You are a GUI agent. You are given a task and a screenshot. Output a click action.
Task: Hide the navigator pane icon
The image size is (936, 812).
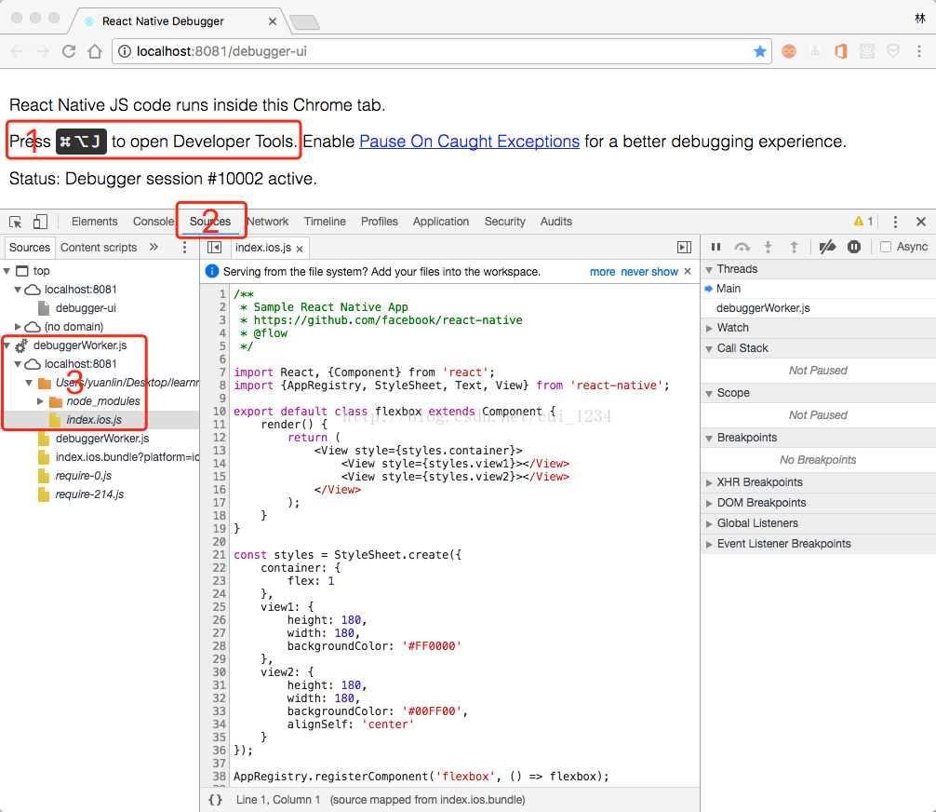point(214,248)
